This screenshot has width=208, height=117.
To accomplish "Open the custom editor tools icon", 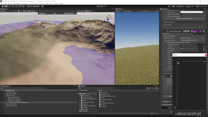I will pos(23,6).
